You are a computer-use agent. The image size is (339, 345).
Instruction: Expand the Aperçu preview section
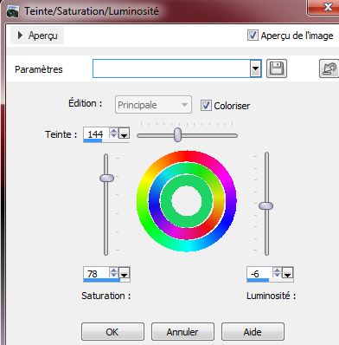pyautogui.click(x=37, y=36)
